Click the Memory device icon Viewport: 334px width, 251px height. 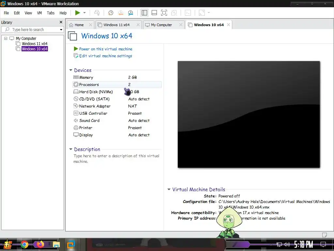click(x=76, y=77)
